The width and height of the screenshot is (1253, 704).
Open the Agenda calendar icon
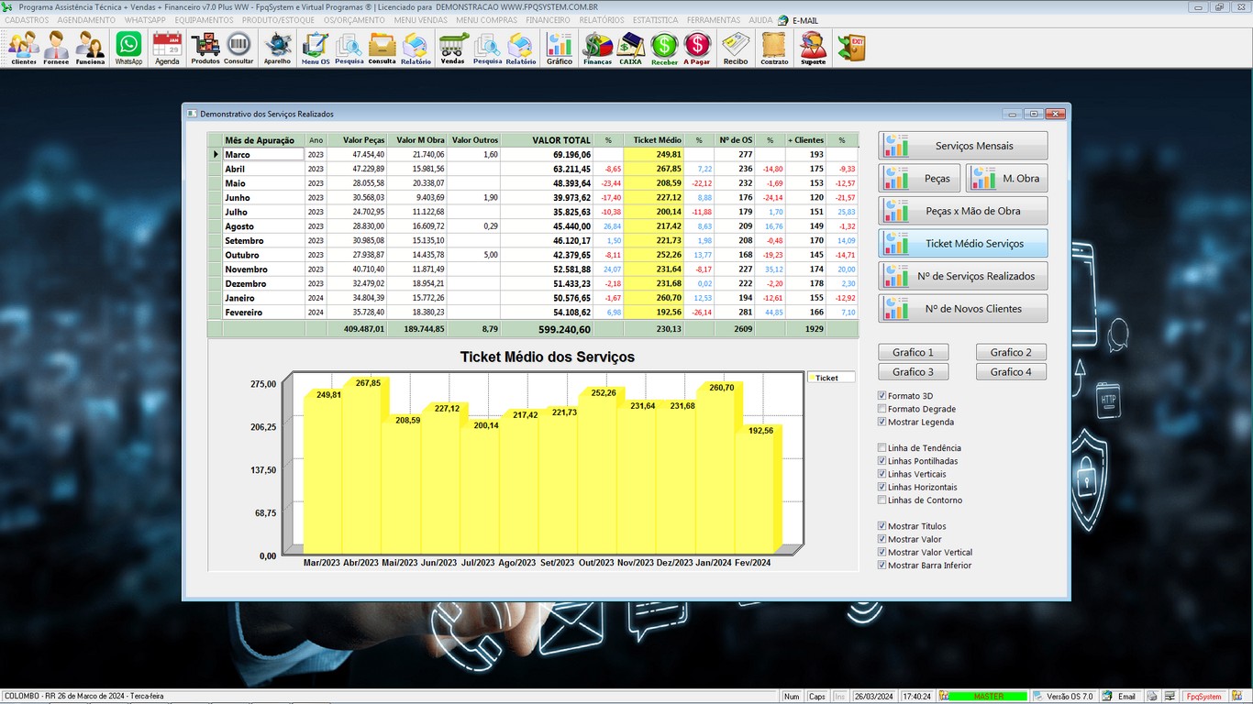167,47
